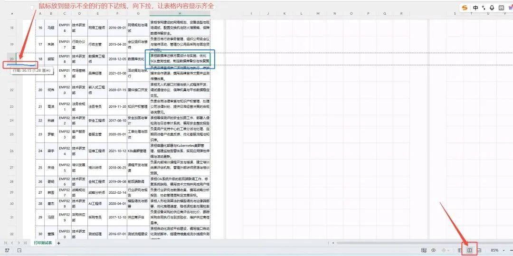The height and width of the screenshot is (256, 513).
Task: Toggle the input method punctuation icon
Action: click(484, 8)
